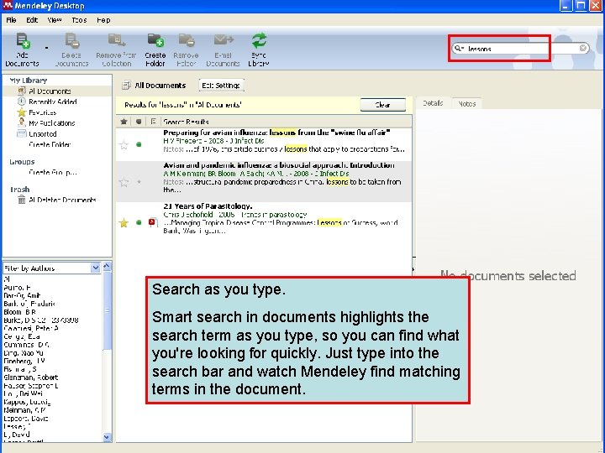Image resolution: width=605 pixels, height=453 pixels.
Task: Select result '21 Years of Parasitology.'
Action: click(x=264, y=218)
